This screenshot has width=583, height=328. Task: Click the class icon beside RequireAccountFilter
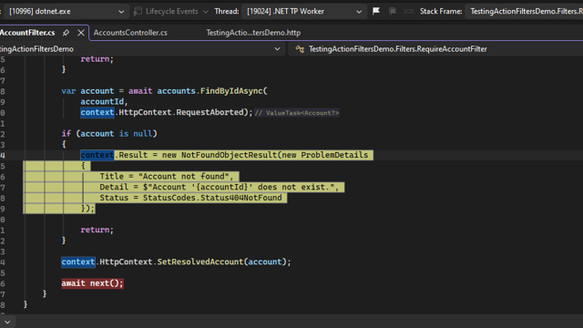(x=300, y=48)
